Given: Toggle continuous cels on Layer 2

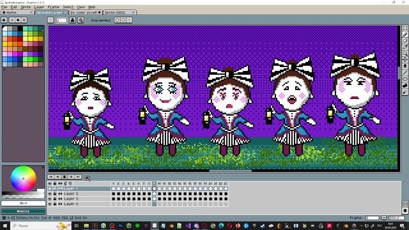Looking at the screenshot, I should pyautogui.click(x=60, y=194).
